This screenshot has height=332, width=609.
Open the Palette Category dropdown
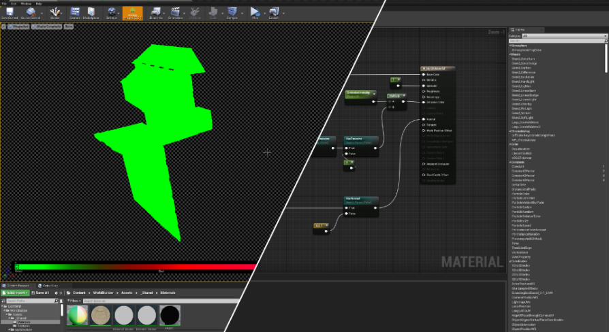pos(564,36)
